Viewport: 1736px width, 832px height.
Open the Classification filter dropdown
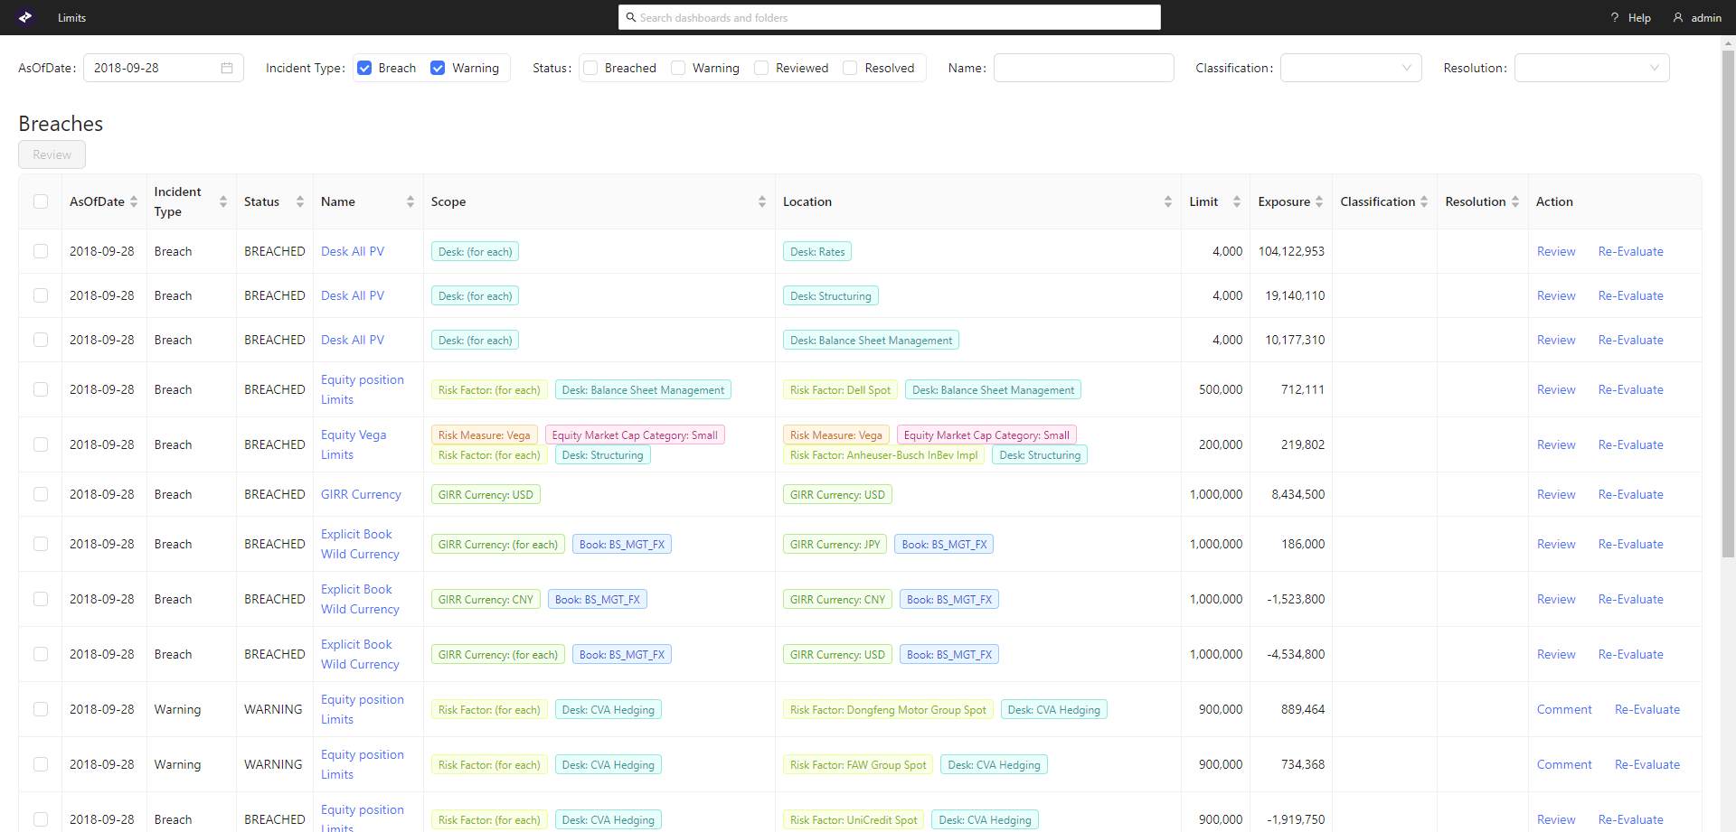pos(1351,68)
